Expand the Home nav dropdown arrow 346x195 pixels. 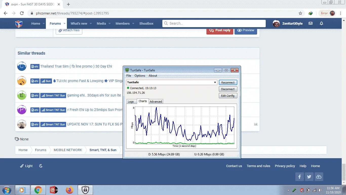(44, 23)
